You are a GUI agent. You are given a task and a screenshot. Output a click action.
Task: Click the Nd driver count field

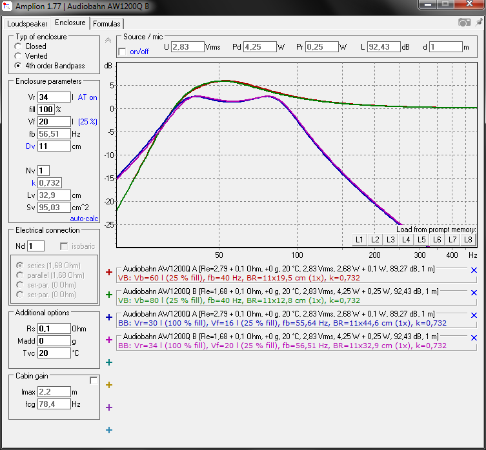tap(35, 246)
